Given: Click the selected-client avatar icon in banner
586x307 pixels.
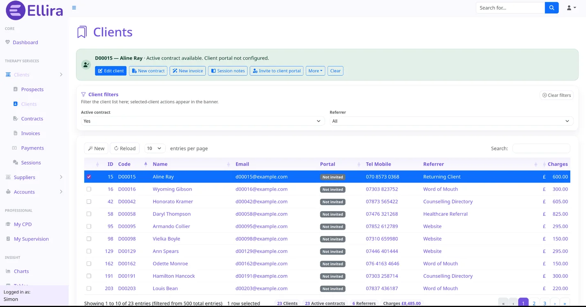Looking at the screenshot, I should (86, 65).
